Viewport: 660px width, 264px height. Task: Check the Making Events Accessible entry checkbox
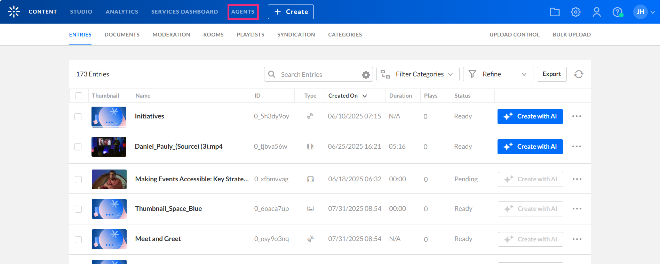[x=78, y=180]
